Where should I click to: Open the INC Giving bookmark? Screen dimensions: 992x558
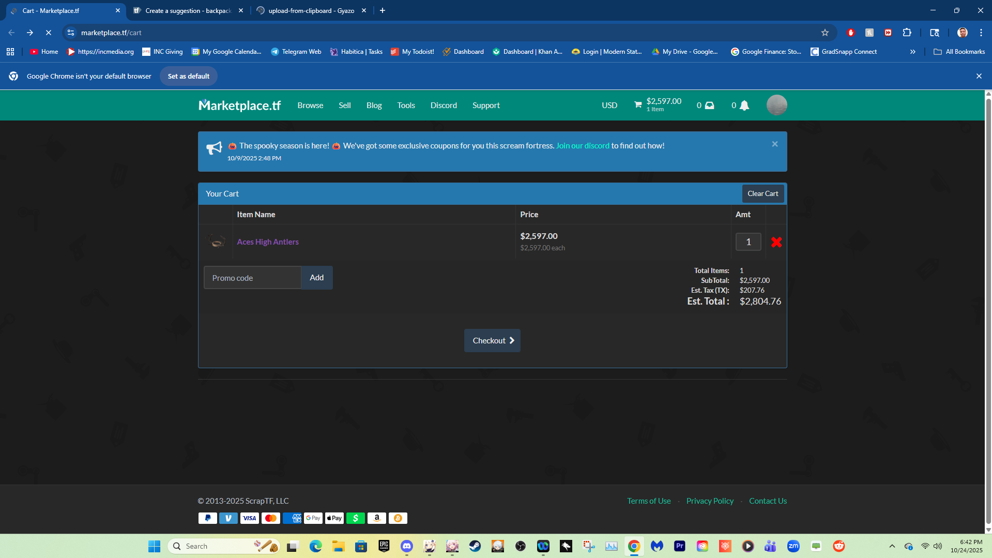pos(162,52)
